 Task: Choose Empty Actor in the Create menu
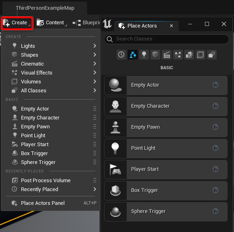[x=50, y=109]
